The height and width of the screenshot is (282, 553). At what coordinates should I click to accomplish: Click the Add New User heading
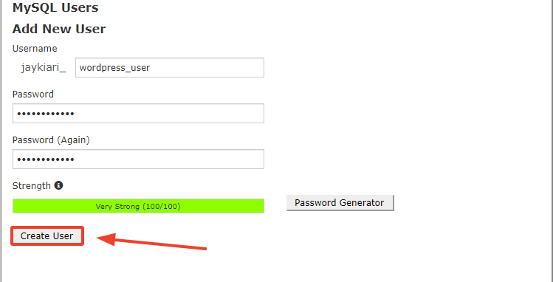coord(59,29)
